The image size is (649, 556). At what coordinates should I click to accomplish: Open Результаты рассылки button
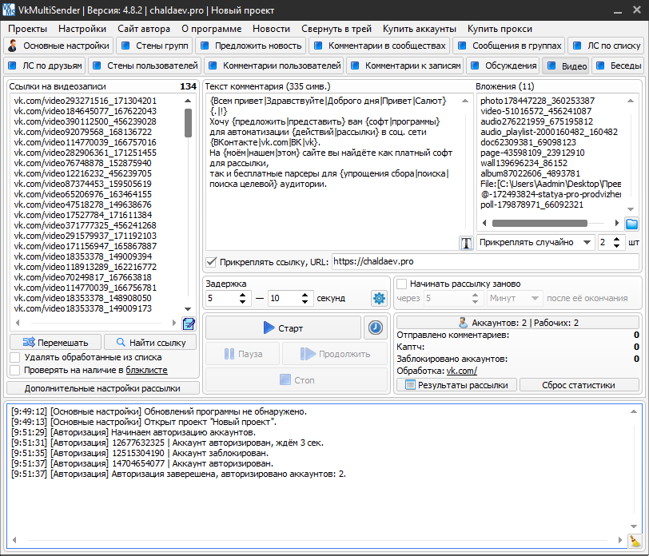[456, 384]
